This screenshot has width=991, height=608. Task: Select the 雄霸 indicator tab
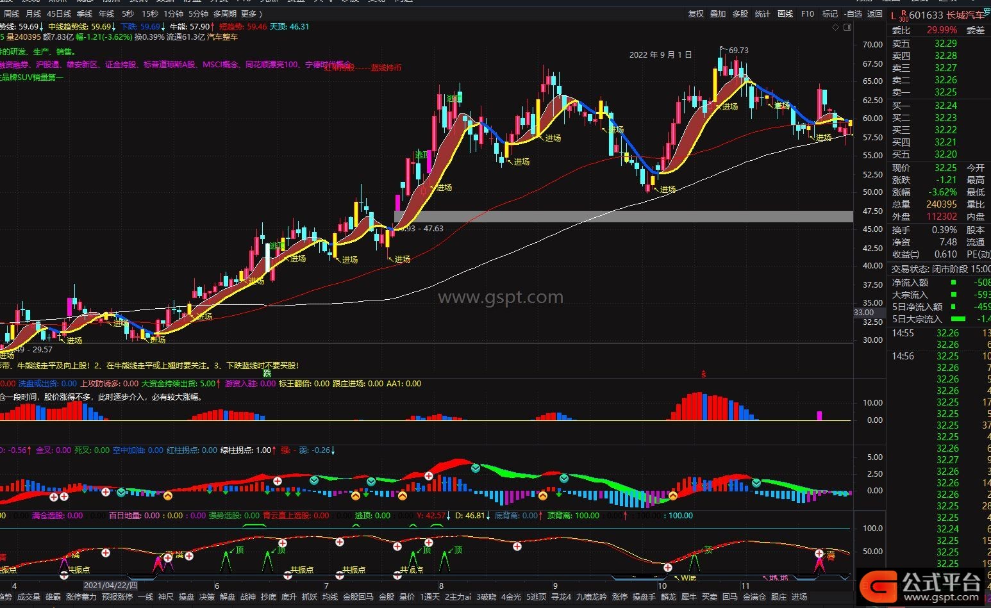coord(53,596)
